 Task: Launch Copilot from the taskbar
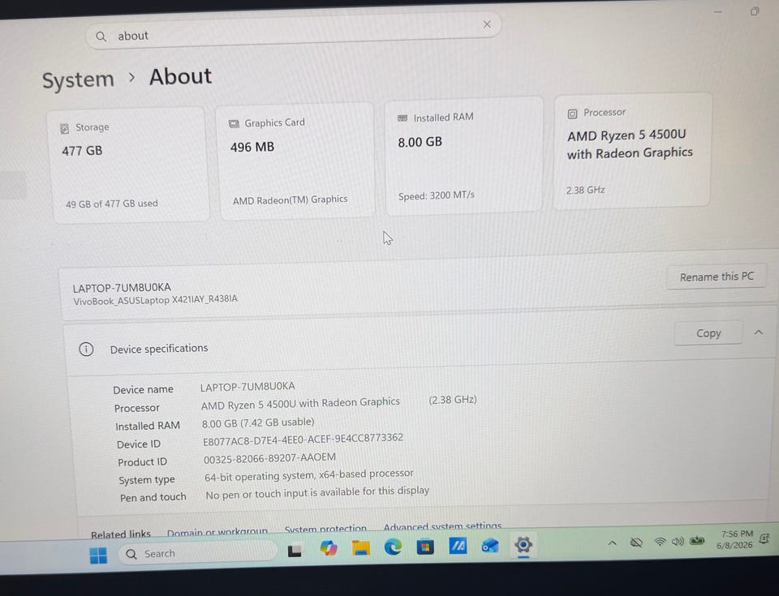pos(329,548)
